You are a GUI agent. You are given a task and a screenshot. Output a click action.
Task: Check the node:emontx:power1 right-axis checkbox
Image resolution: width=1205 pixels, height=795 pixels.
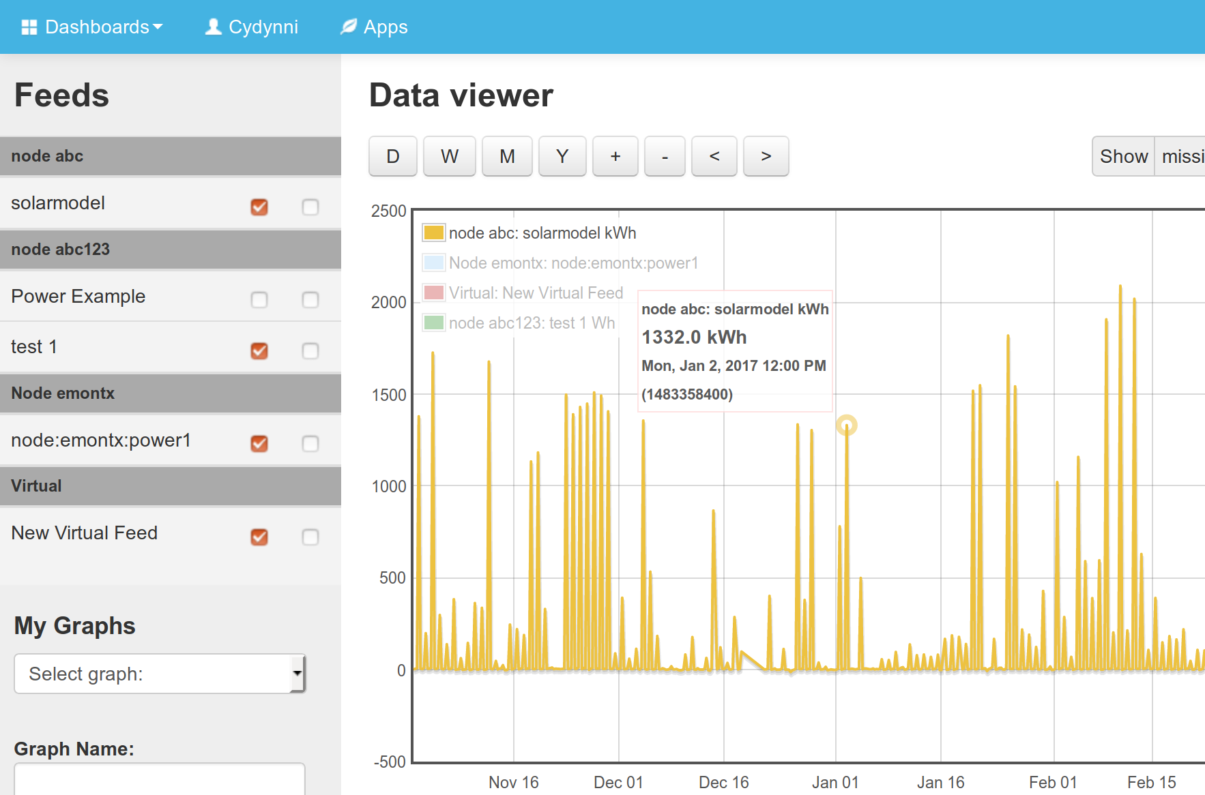pyautogui.click(x=310, y=444)
